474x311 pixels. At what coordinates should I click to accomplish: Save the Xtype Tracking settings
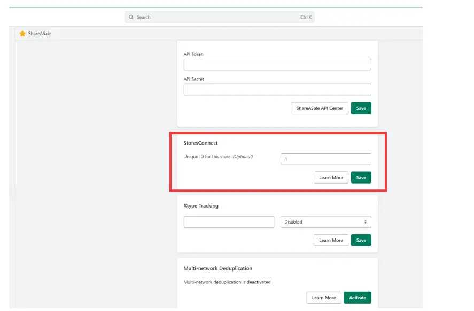click(361, 241)
